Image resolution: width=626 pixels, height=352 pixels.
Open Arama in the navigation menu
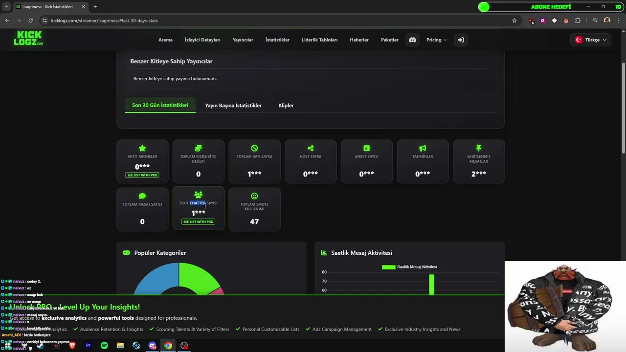tap(165, 40)
